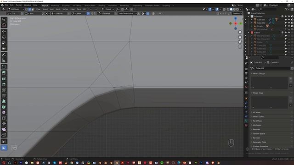Screen dimensions: 294x165
Task: Open the Modifier properties wrench tab
Action: (x=246, y=103)
